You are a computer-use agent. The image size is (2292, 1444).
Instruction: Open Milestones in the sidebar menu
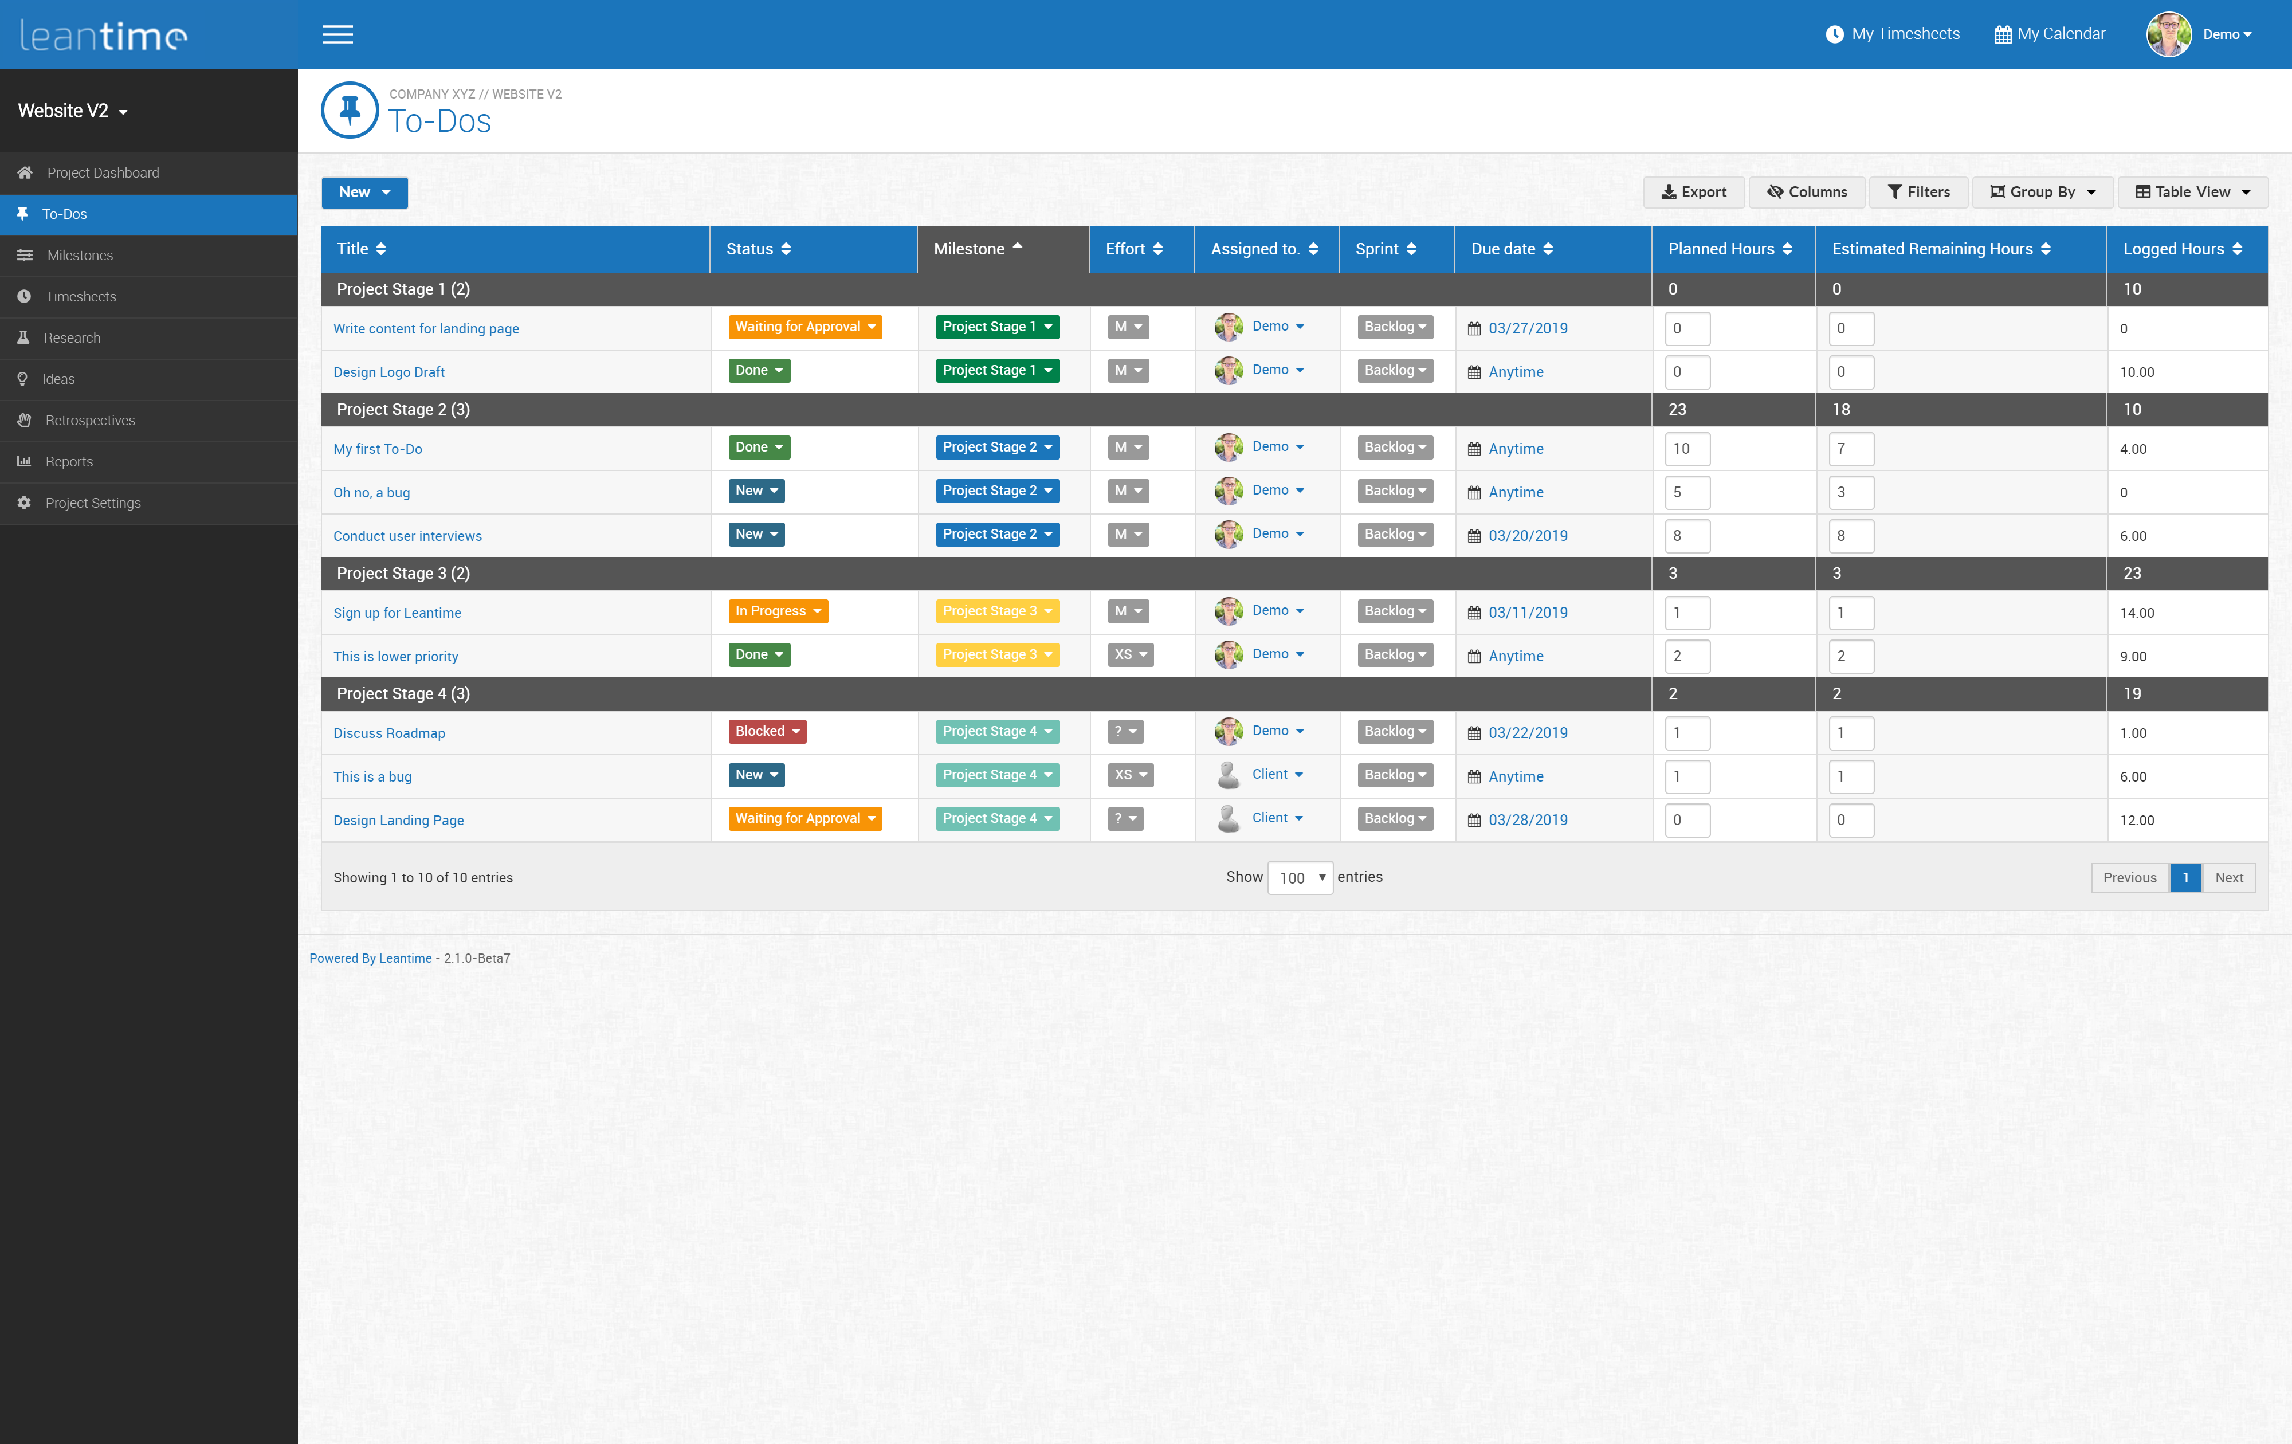(x=80, y=255)
